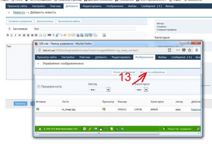Viewport: 212px width, 144px height.
Task: Select Выход in the main window menu
Action: click(169, 6)
